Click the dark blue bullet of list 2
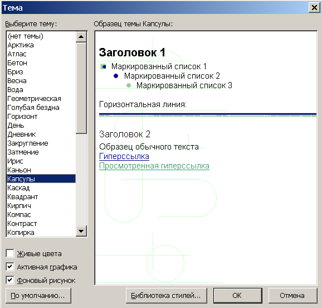This screenshot has width=322, height=308. pos(116,76)
